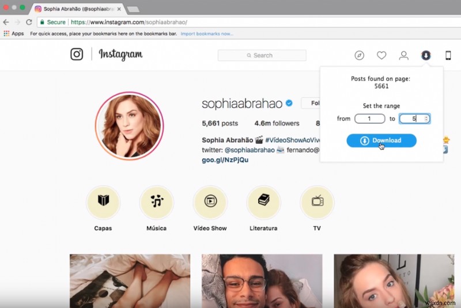461x308 pixels.
Task: Open the Literatura story highlight
Action: point(264,202)
